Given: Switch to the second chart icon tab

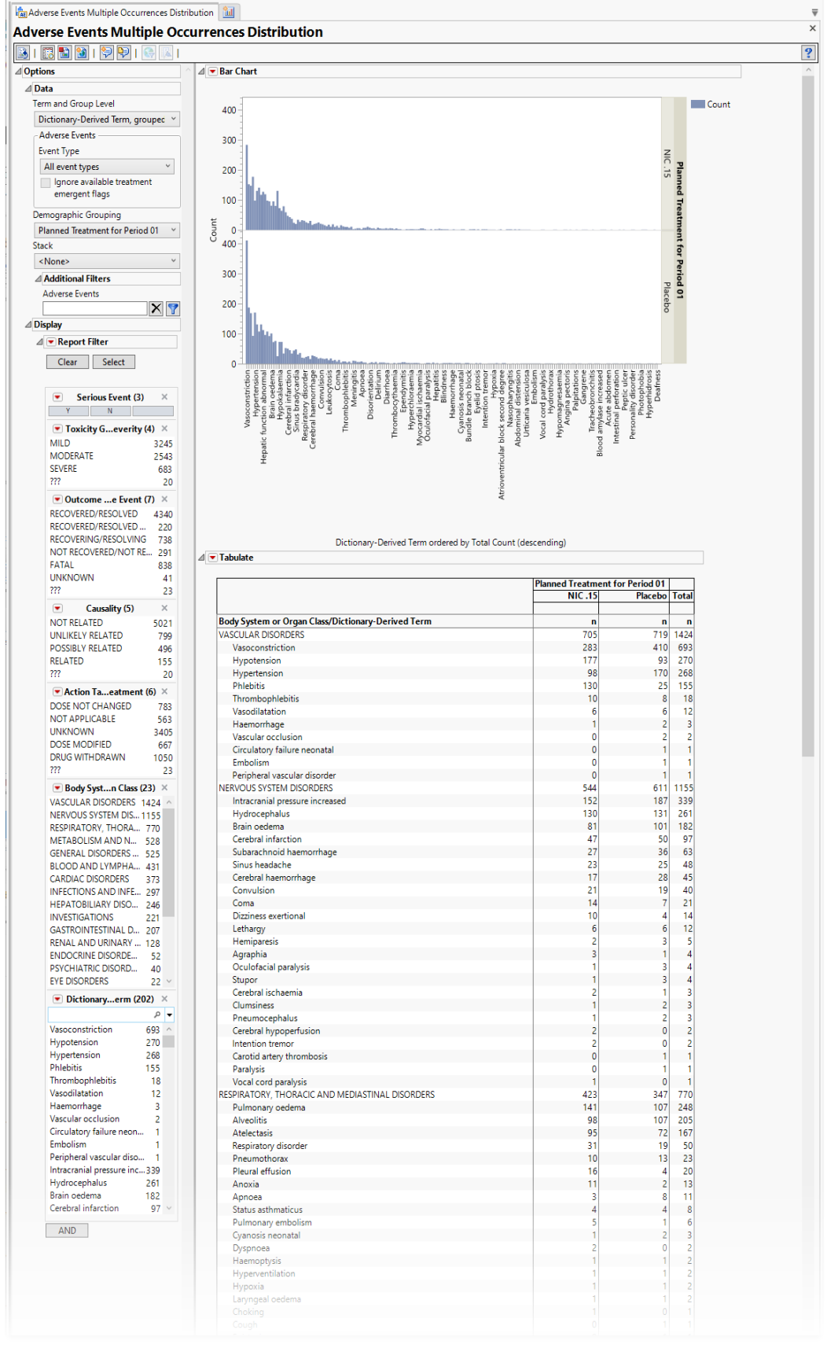Looking at the screenshot, I should coord(229,12).
